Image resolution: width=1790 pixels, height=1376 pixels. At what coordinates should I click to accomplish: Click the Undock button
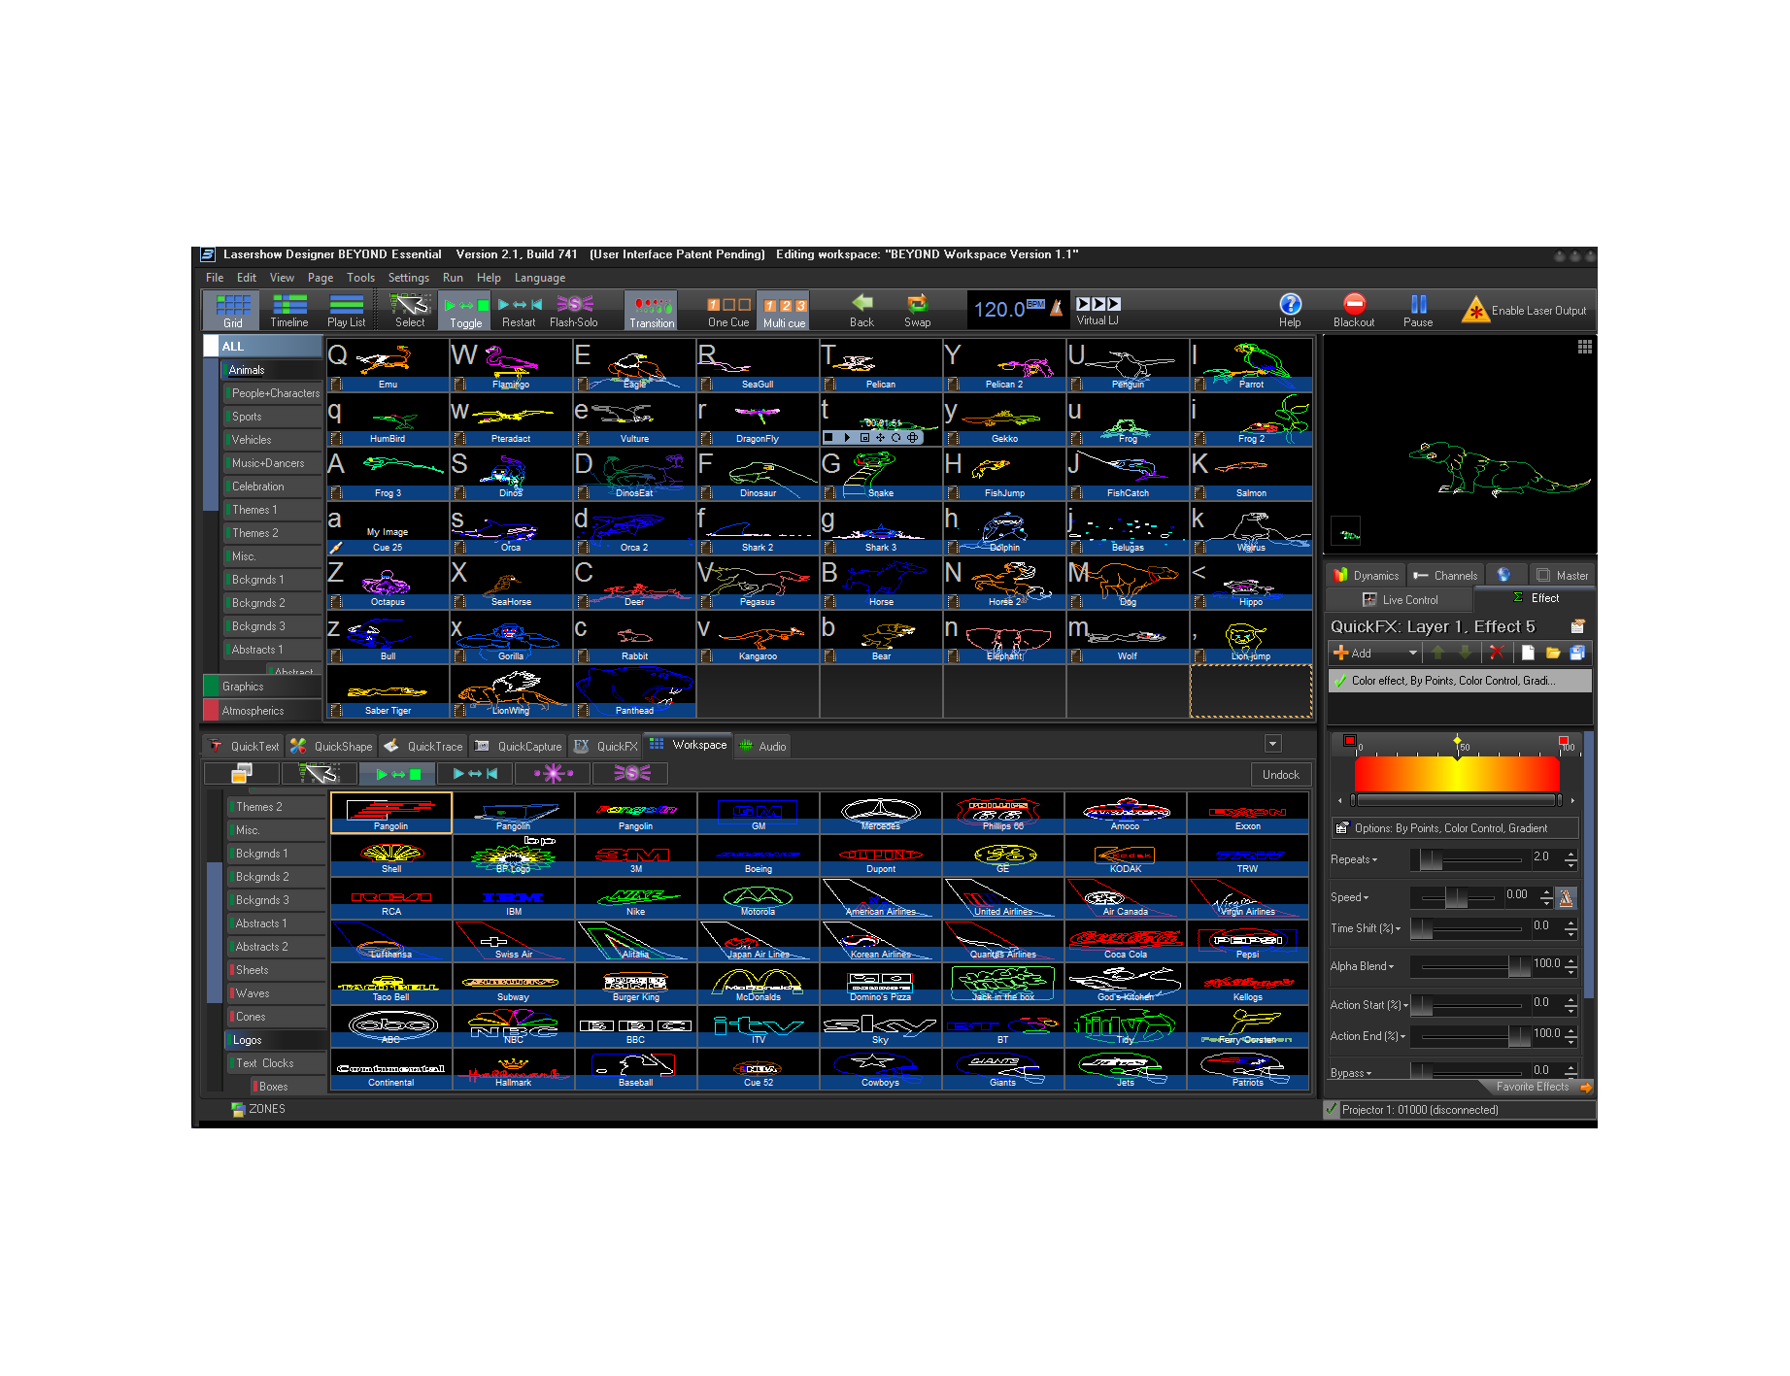click(x=1280, y=774)
